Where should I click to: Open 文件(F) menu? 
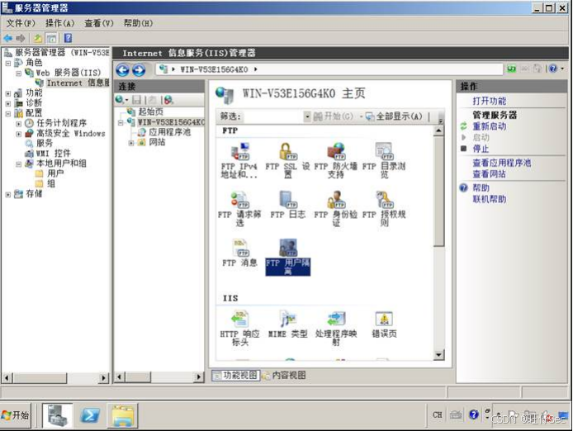point(21,23)
